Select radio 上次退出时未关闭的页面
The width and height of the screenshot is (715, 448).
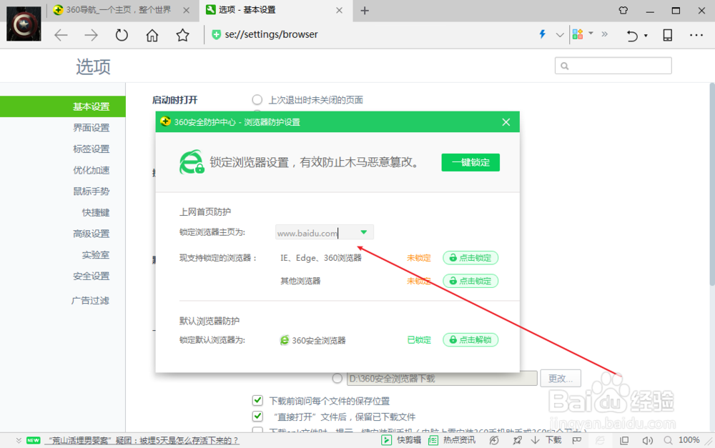257,100
